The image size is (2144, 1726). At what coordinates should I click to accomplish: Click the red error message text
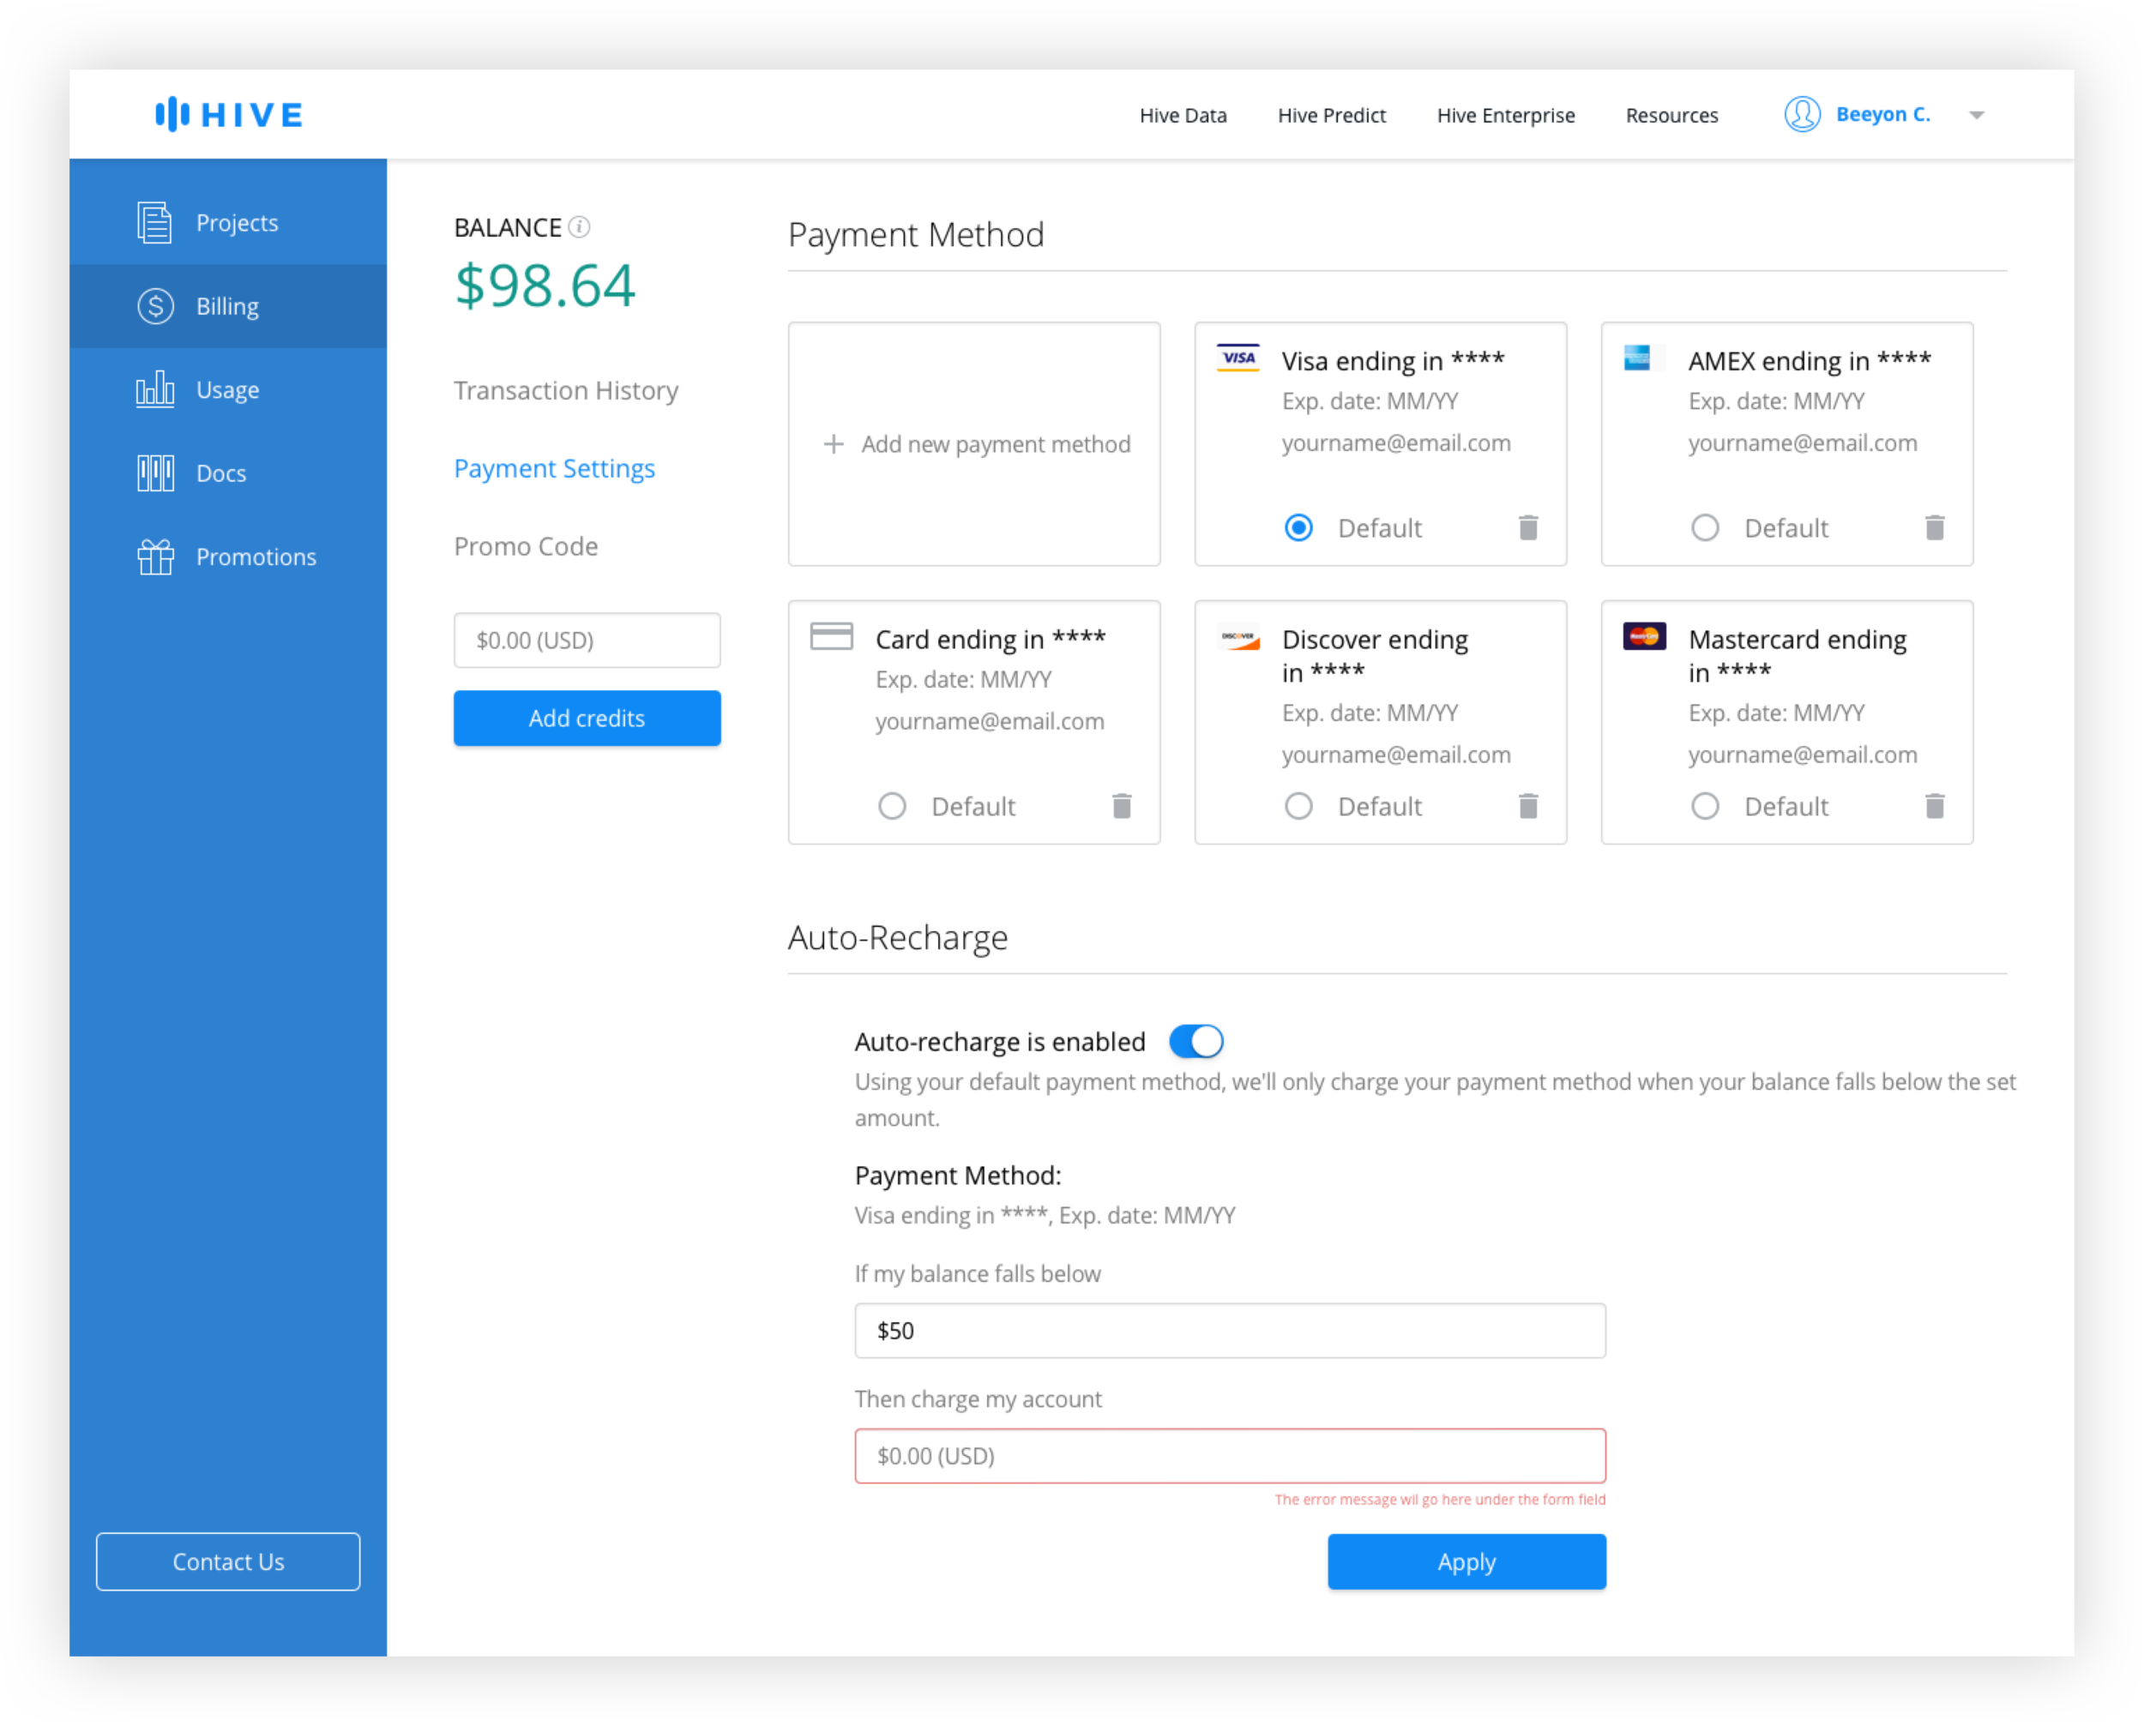coord(1439,1500)
